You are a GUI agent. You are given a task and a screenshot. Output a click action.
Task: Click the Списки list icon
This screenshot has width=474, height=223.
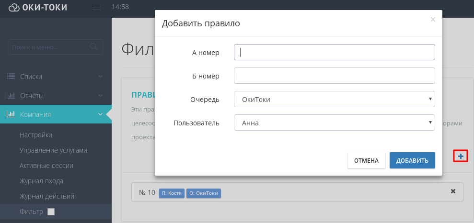tap(11, 76)
